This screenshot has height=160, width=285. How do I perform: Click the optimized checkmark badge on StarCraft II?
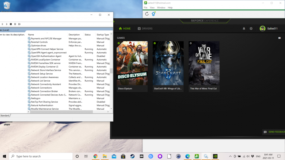[x=155, y=43]
